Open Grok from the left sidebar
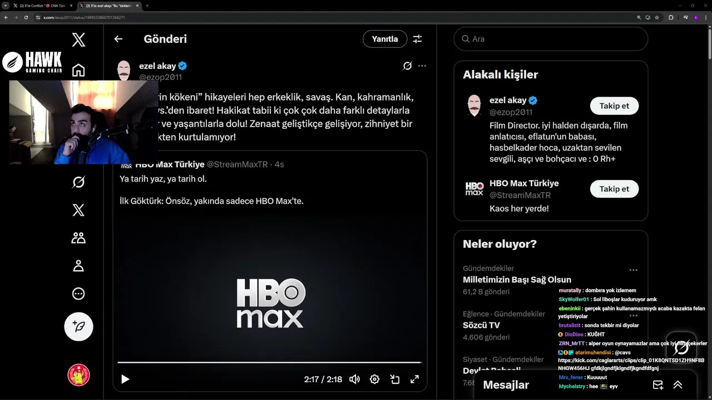 point(78,182)
